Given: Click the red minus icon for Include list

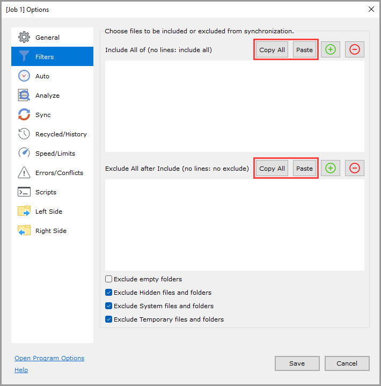Looking at the screenshot, I should click(354, 50).
